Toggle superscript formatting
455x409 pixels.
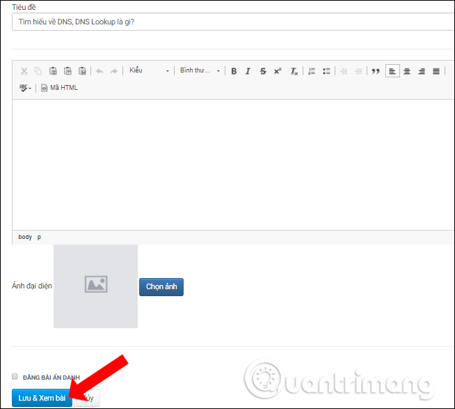coord(278,71)
